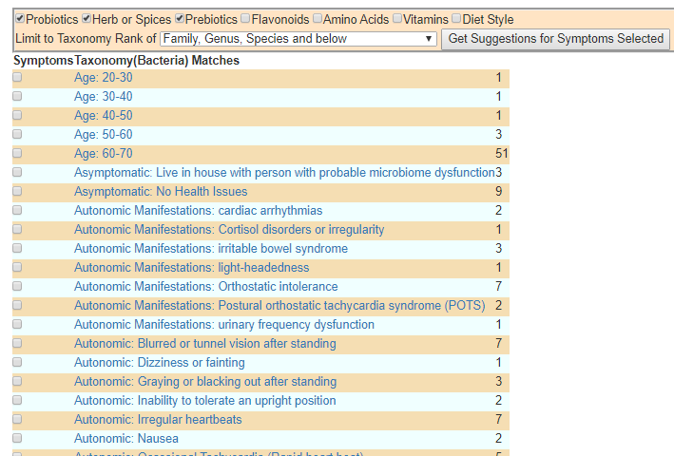Check the Autonomic: Nausea checkbox
674x456 pixels.
coord(17,439)
